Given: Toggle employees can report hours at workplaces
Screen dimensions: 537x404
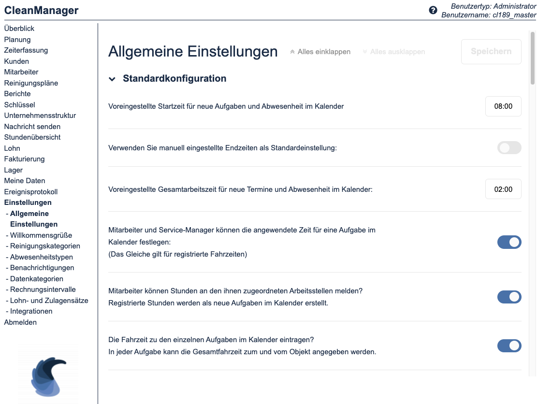Looking at the screenshot, I should coord(509,297).
